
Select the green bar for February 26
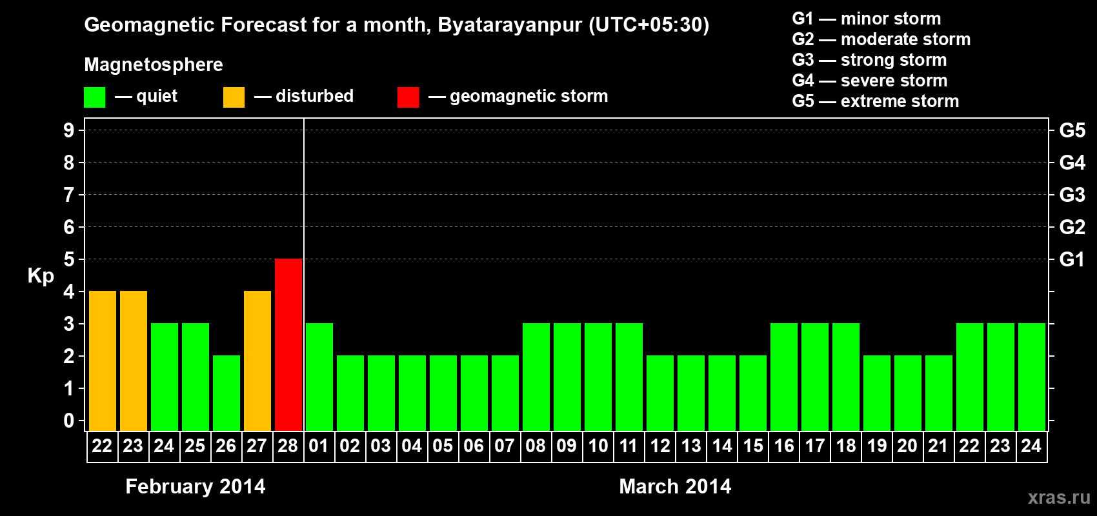point(226,393)
